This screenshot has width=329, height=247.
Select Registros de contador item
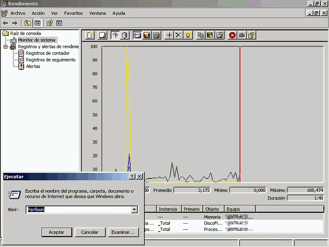click(x=48, y=53)
